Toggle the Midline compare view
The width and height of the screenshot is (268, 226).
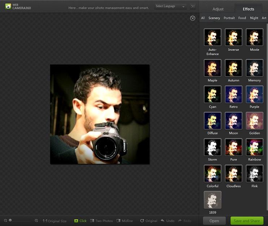[125, 221]
